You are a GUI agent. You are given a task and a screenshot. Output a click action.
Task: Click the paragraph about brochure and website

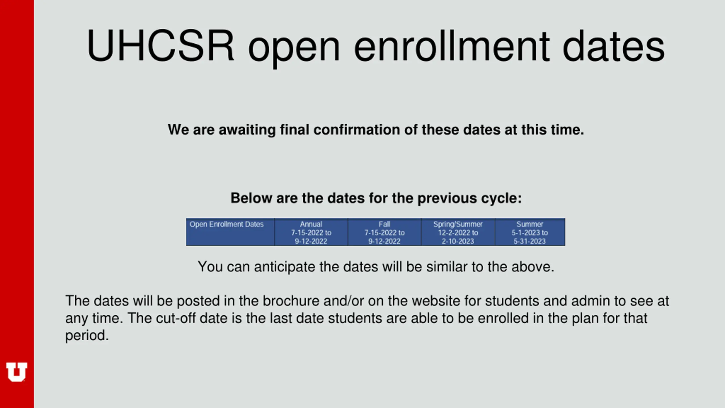pos(367,318)
